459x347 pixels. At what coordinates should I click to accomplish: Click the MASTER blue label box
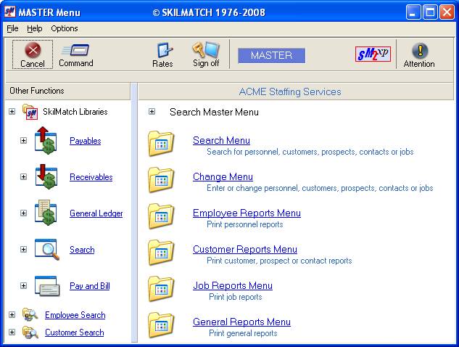[x=272, y=56]
